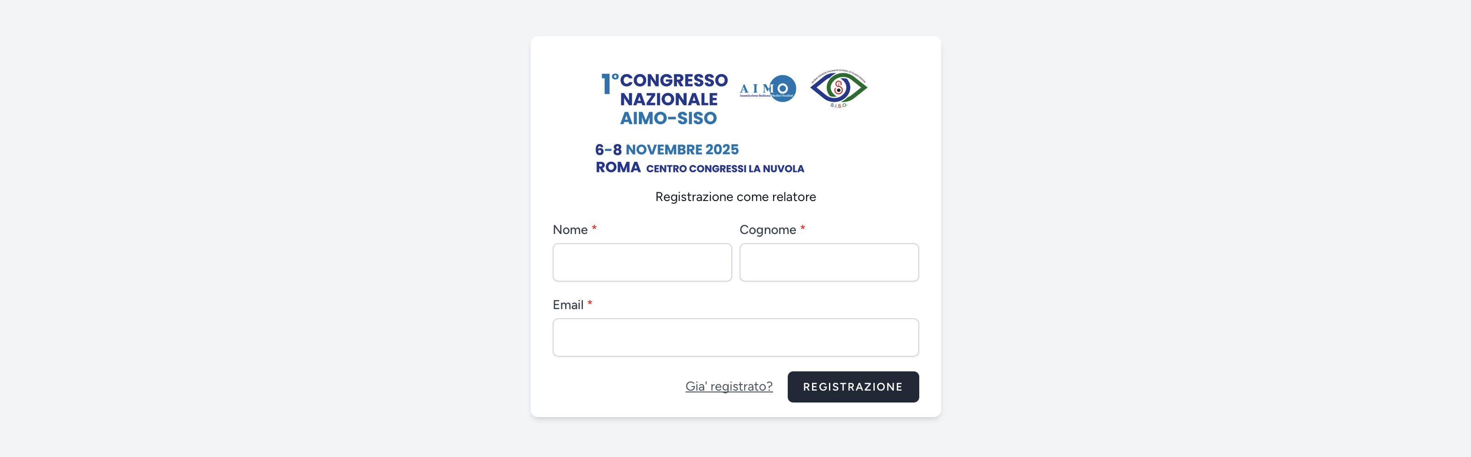Click the Cognome field label
The image size is (1471, 457).
pos(768,230)
